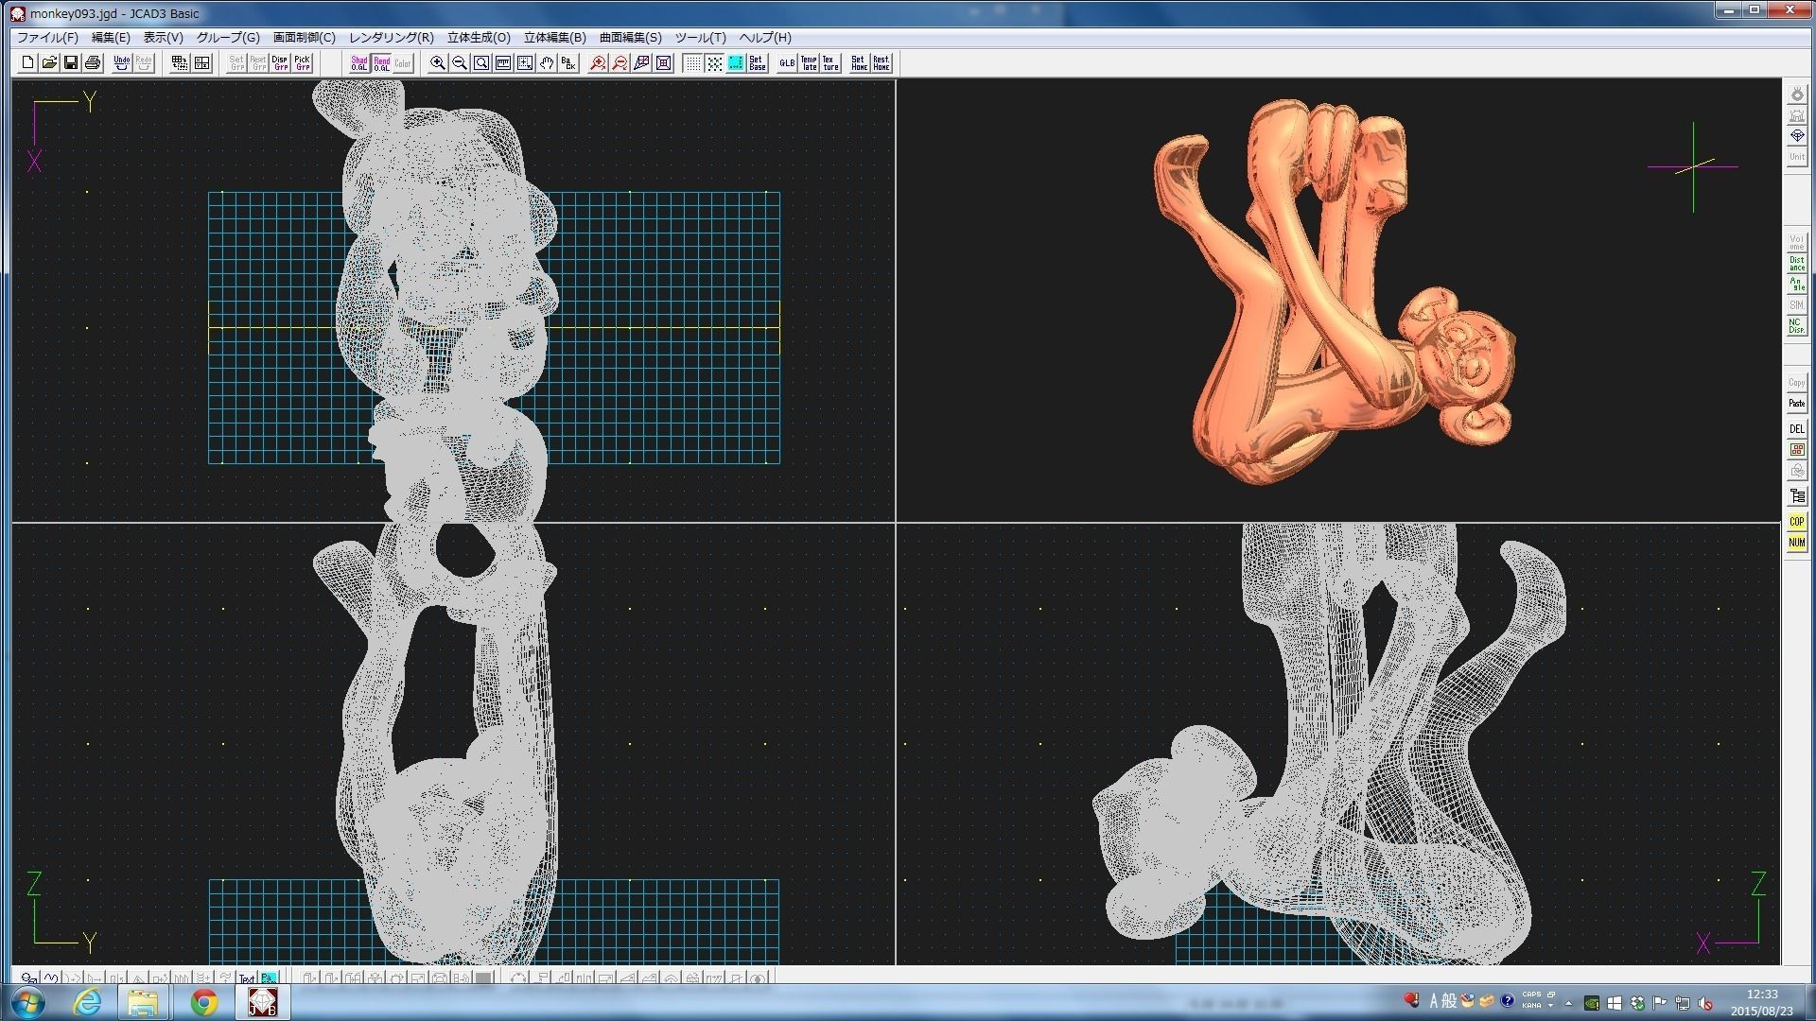
Task: Click the DEL button in sidebar
Action: [x=1796, y=429]
